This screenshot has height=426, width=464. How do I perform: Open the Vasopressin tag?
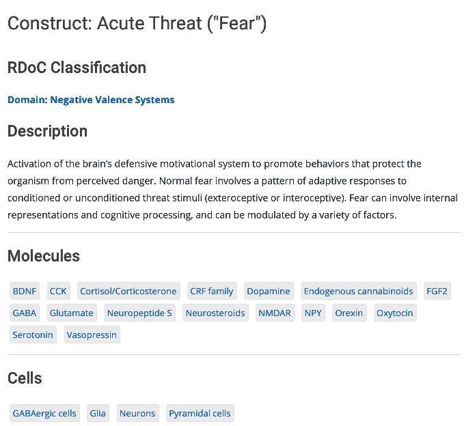pos(92,335)
